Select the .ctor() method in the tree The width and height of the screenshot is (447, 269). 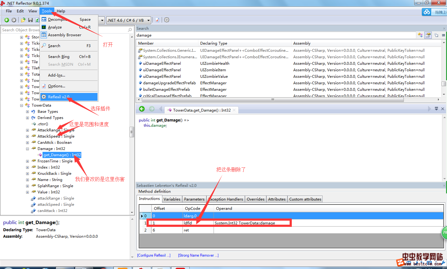(x=43, y=124)
